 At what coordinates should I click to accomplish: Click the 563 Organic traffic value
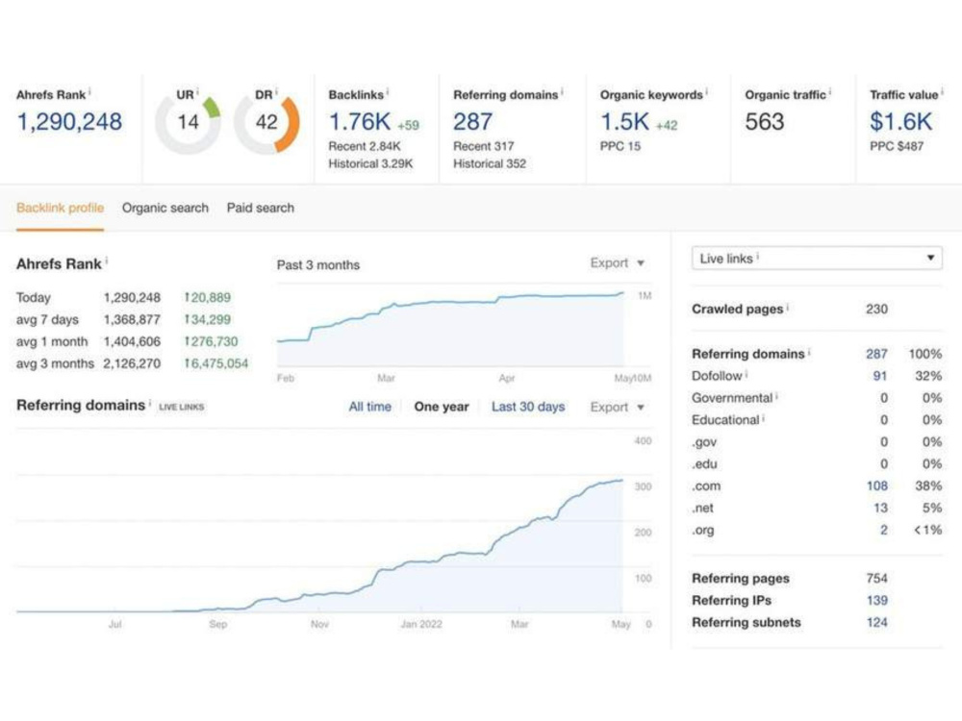click(765, 121)
